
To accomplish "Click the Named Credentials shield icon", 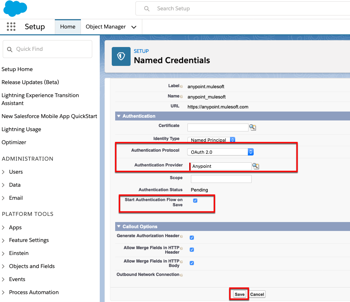I will tap(121, 56).
